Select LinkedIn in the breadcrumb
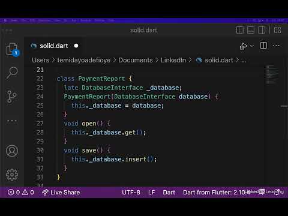The image size is (288, 216). 173,60
